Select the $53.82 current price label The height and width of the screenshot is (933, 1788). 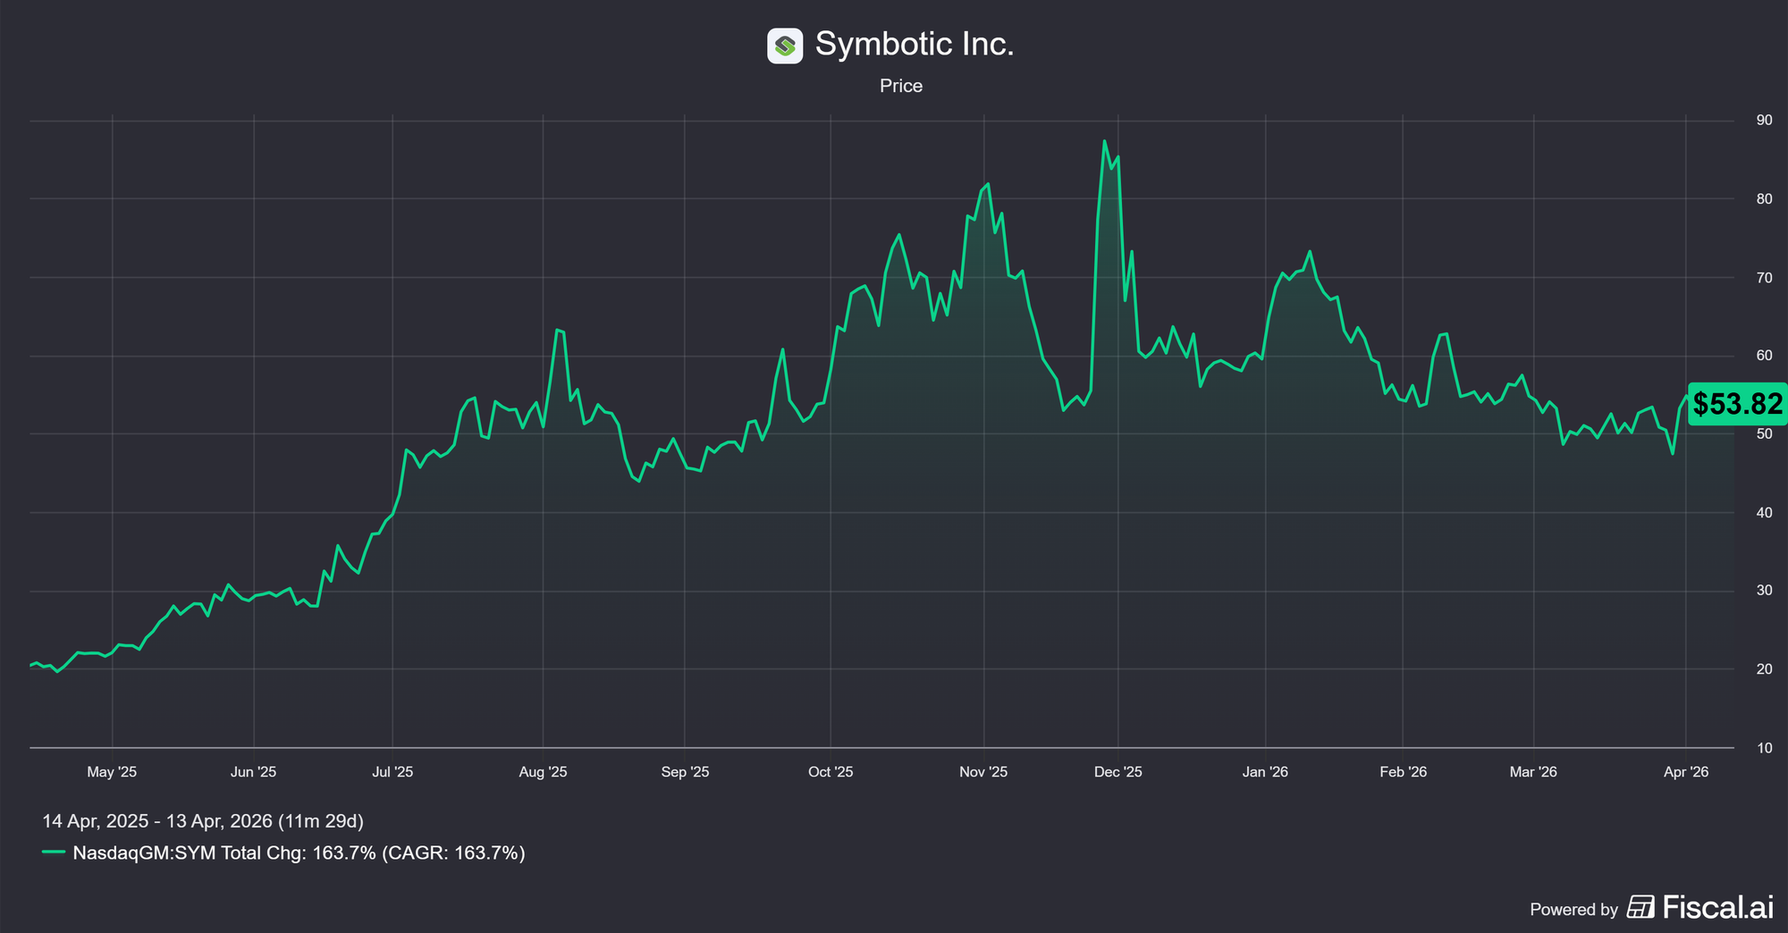[x=1737, y=404]
